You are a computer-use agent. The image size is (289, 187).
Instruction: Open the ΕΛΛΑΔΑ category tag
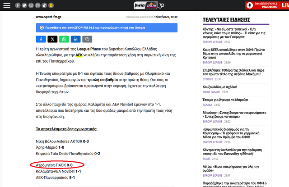coord(207,105)
